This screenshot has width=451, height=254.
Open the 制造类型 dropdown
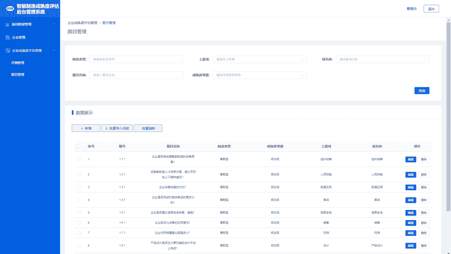(x=136, y=59)
